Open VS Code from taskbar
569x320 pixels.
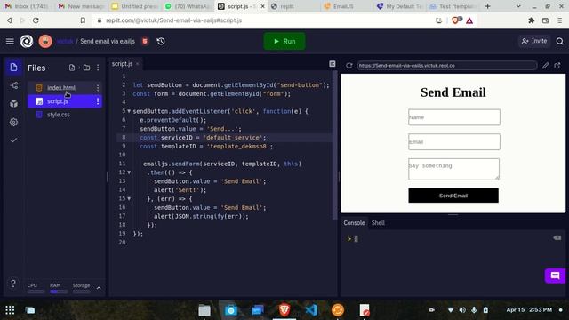click(x=311, y=310)
